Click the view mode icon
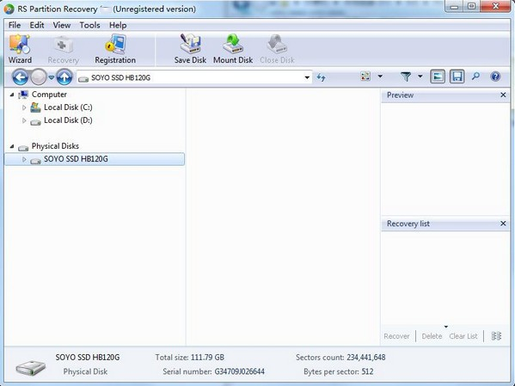 pyautogui.click(x=365, y=77)
